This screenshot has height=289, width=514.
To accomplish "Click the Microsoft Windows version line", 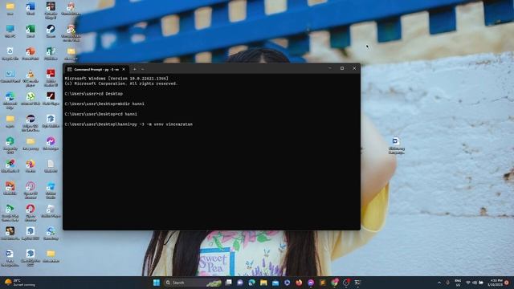I will coord(116,79).
